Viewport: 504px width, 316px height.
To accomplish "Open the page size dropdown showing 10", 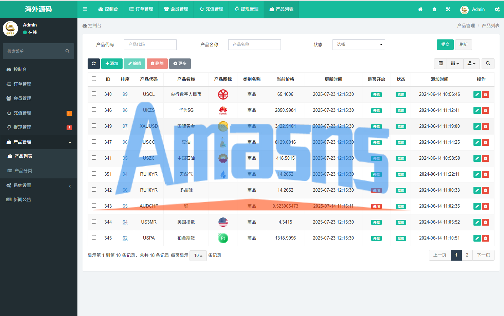I will 198,256.
